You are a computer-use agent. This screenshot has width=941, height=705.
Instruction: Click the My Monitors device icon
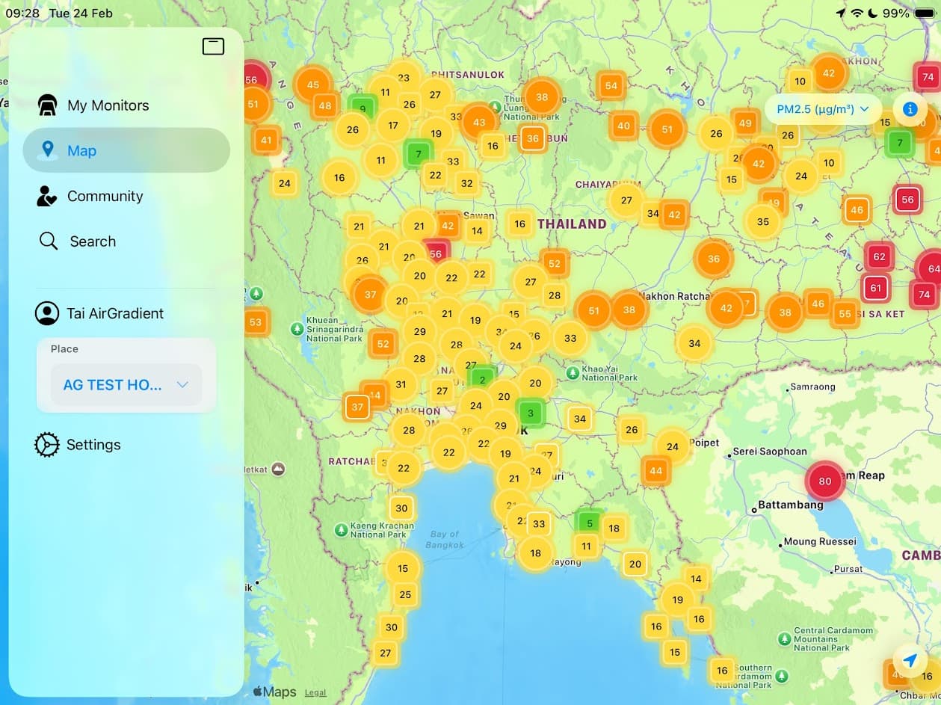pos(48,105)
